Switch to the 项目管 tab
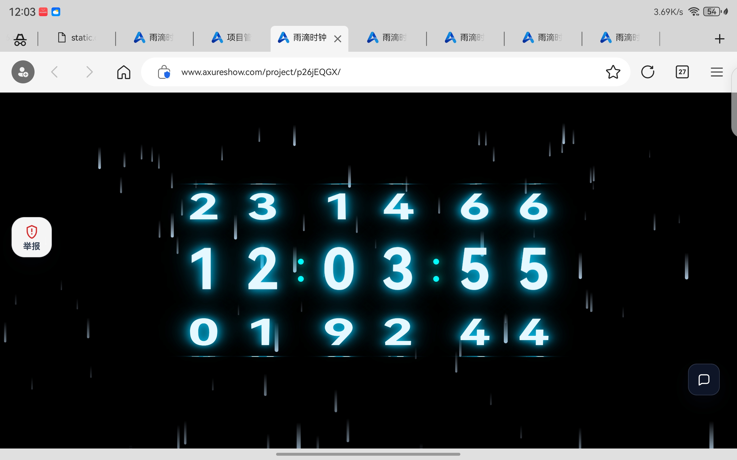737x460 pixels. click(x=231, y=38)
